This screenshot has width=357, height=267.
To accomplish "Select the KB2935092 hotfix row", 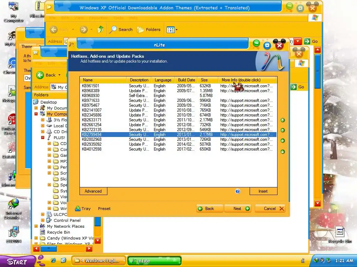I will (178, 144).
